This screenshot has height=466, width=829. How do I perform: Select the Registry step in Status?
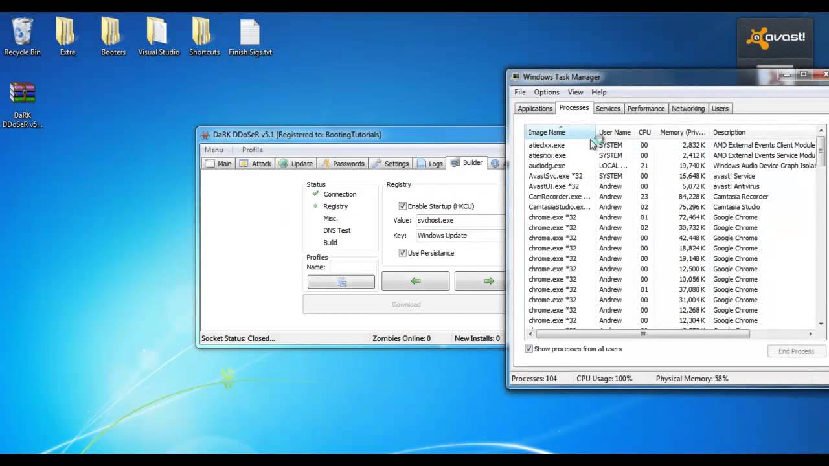click(335, 206)
